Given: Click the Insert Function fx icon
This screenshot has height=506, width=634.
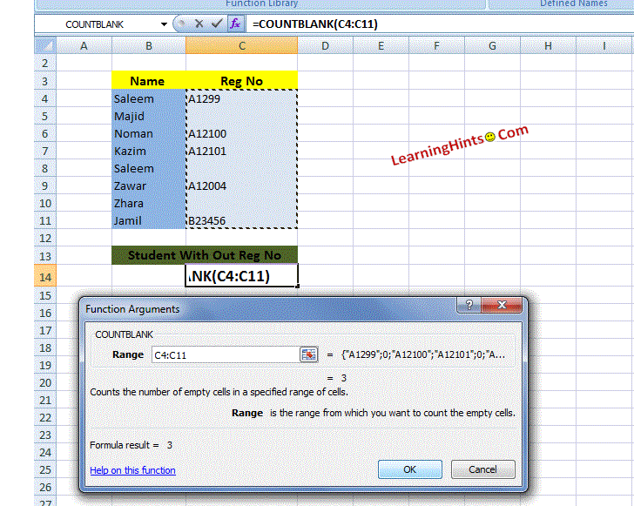Looking at the screenshot, I should pyautogui.click(x=235, y=24).
